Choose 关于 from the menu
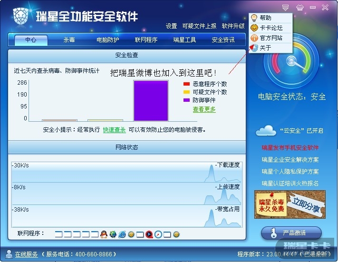338x262 pixels. tap(270, 48)
